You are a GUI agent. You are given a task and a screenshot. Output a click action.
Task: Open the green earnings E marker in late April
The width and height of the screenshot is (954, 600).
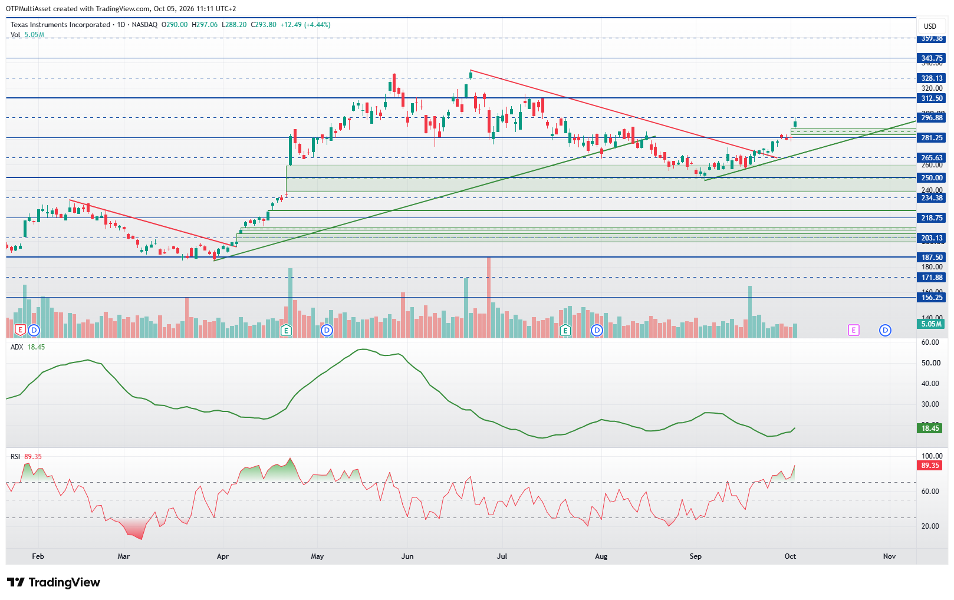coord(286,330)
